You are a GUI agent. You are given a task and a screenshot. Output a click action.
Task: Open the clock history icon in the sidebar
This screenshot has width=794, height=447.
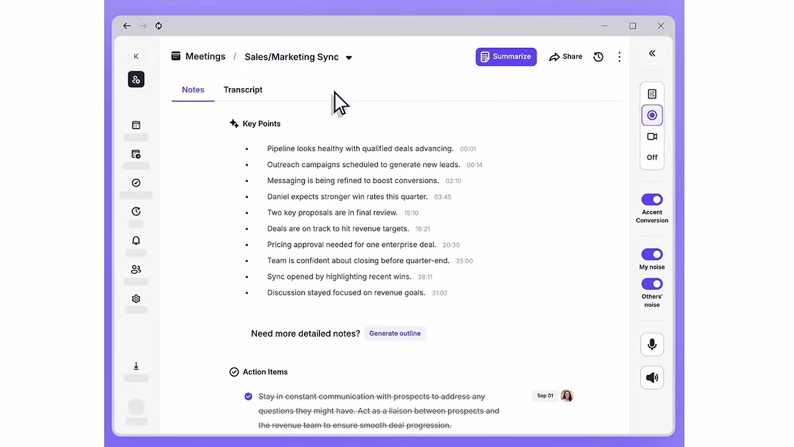[x=136, y=211]
